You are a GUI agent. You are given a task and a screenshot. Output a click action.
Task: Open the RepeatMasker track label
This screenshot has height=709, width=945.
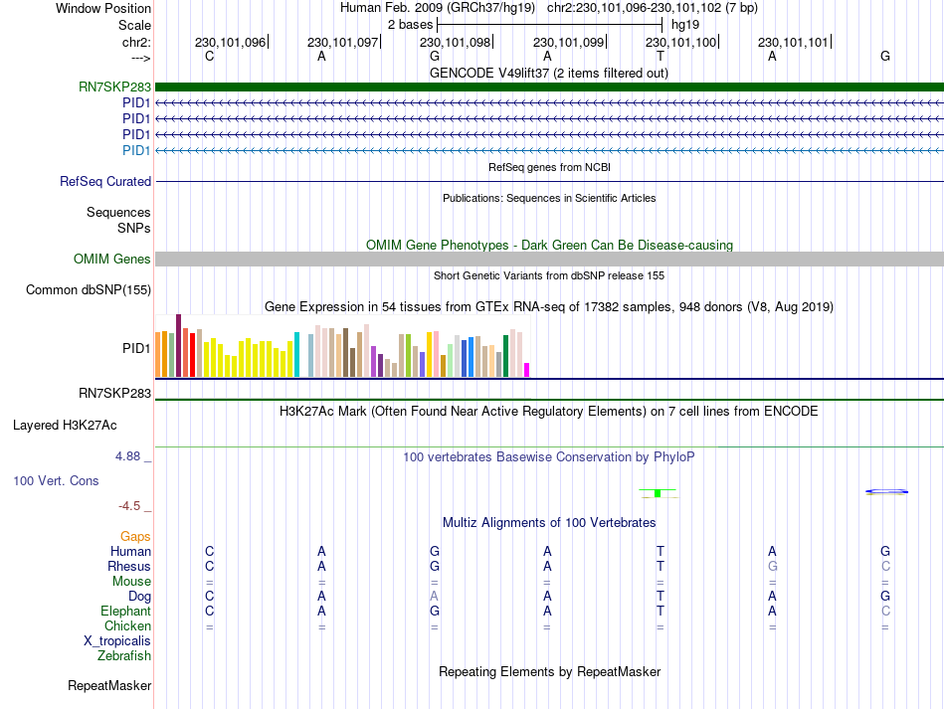point(109,685)
